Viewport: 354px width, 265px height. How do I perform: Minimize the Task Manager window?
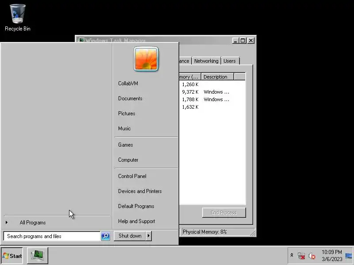point(235,41)
